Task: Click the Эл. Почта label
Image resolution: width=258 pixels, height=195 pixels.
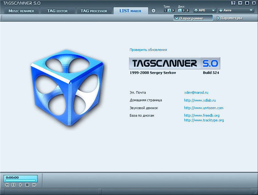Action: point(138,92)
